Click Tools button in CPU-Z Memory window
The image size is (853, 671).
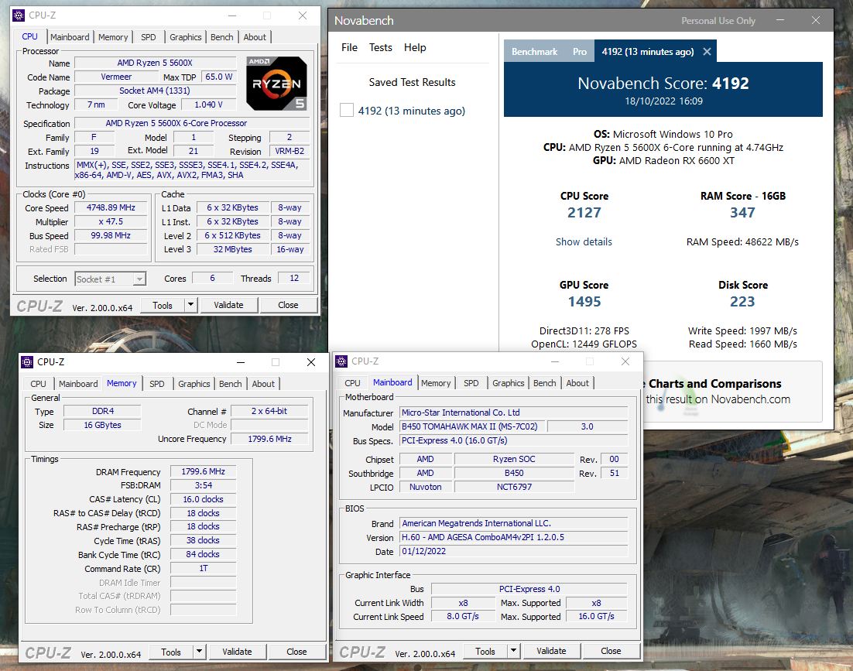[171, 652]
